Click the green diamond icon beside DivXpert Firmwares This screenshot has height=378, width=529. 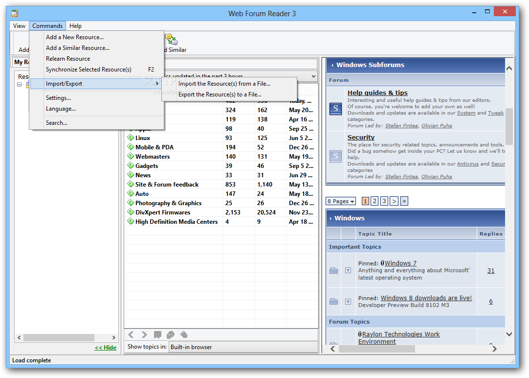tap(130, 212)
